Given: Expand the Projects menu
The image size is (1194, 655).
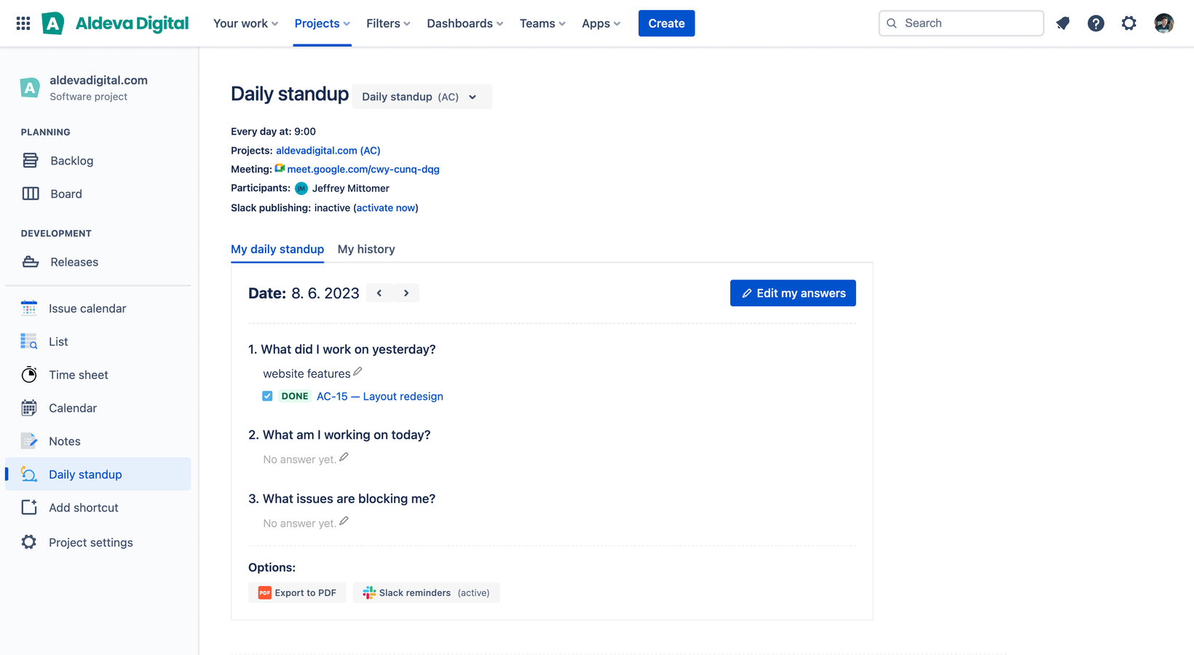Looking at the screenshot, I should coord(322,23).
